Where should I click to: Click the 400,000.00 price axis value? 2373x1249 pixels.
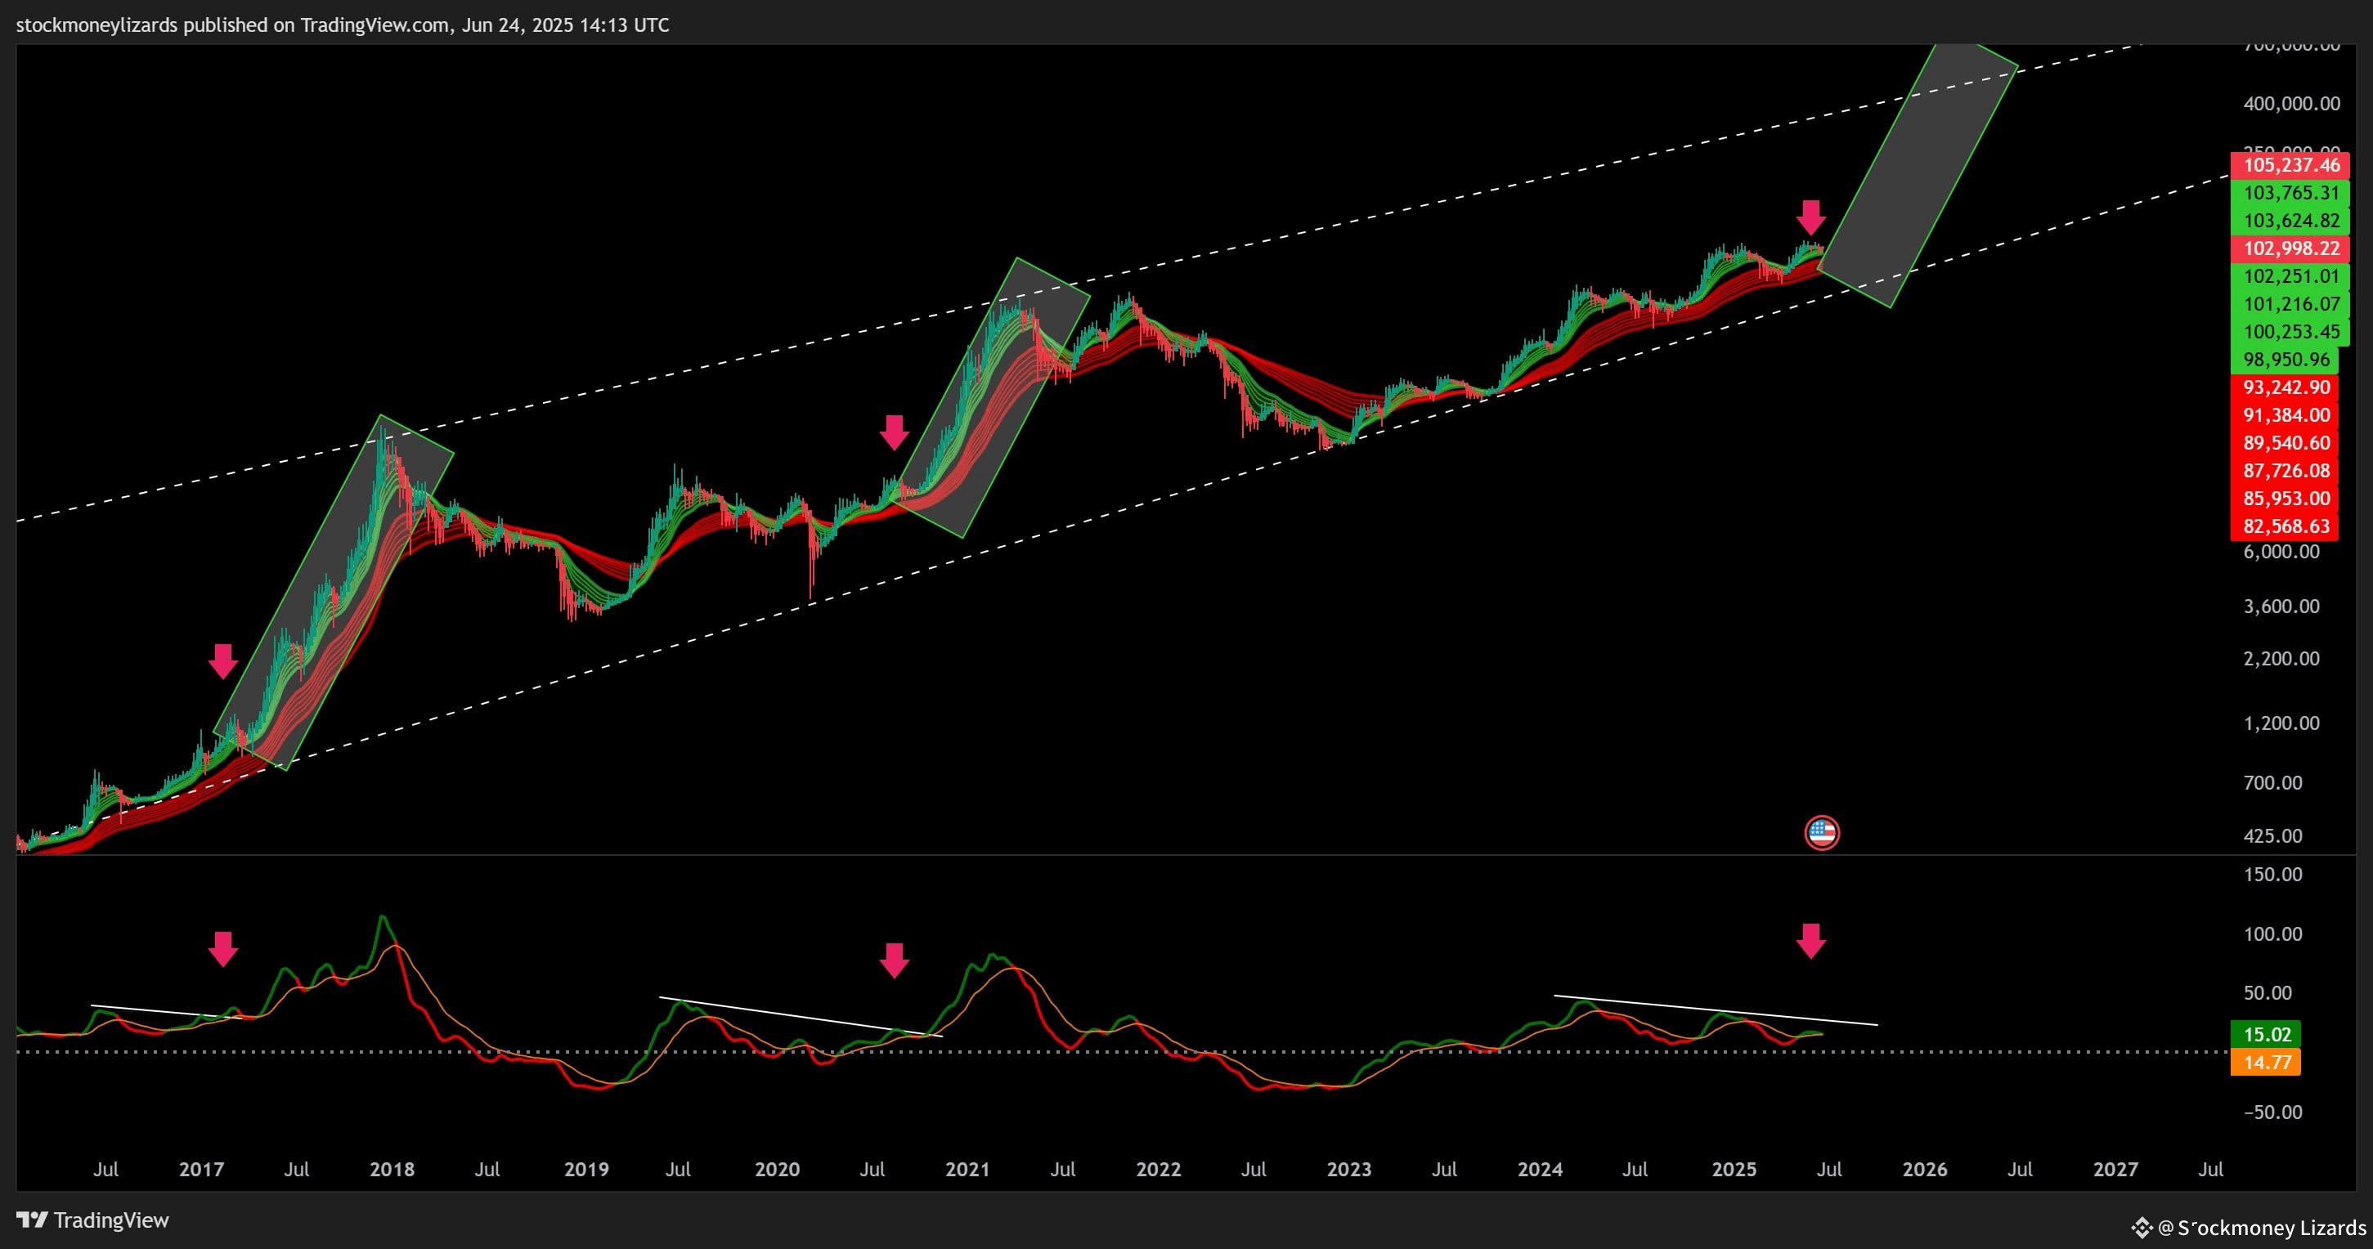(2291, 103)
